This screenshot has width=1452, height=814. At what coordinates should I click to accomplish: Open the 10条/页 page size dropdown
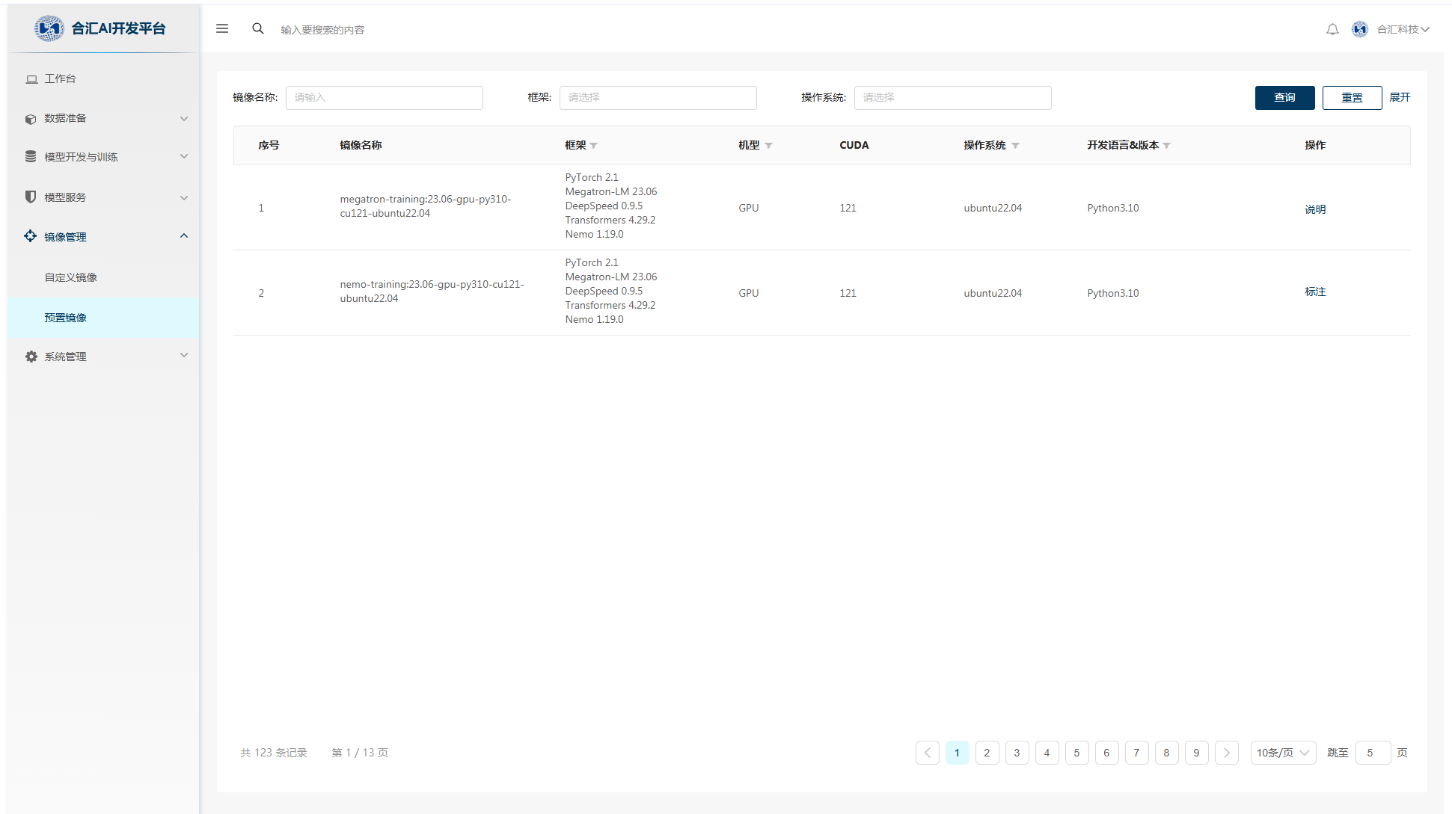1283,753
